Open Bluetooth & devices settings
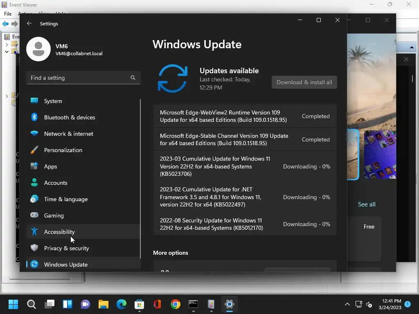Screen dimensions: 419x314 click(x=83, y=117)
